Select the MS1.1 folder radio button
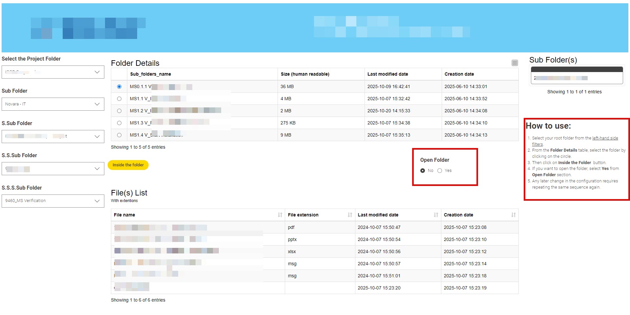 click(119, 99)
